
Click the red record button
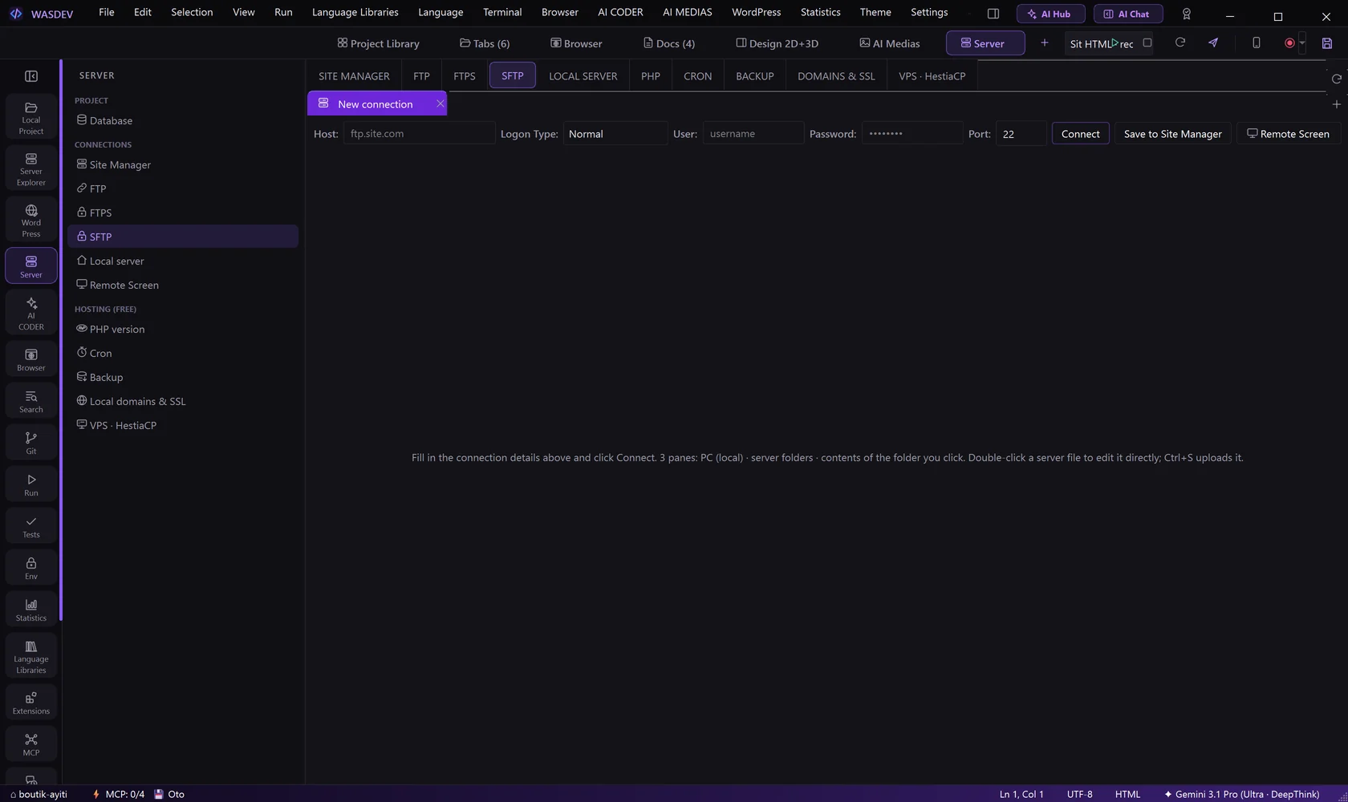pos(1289,43)
